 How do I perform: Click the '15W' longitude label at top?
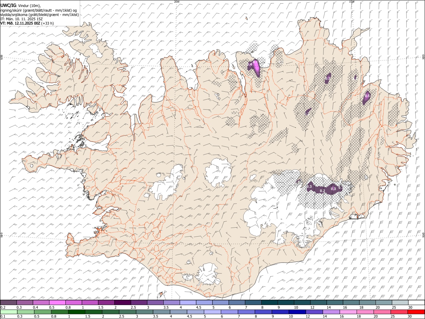coord(352,2)
